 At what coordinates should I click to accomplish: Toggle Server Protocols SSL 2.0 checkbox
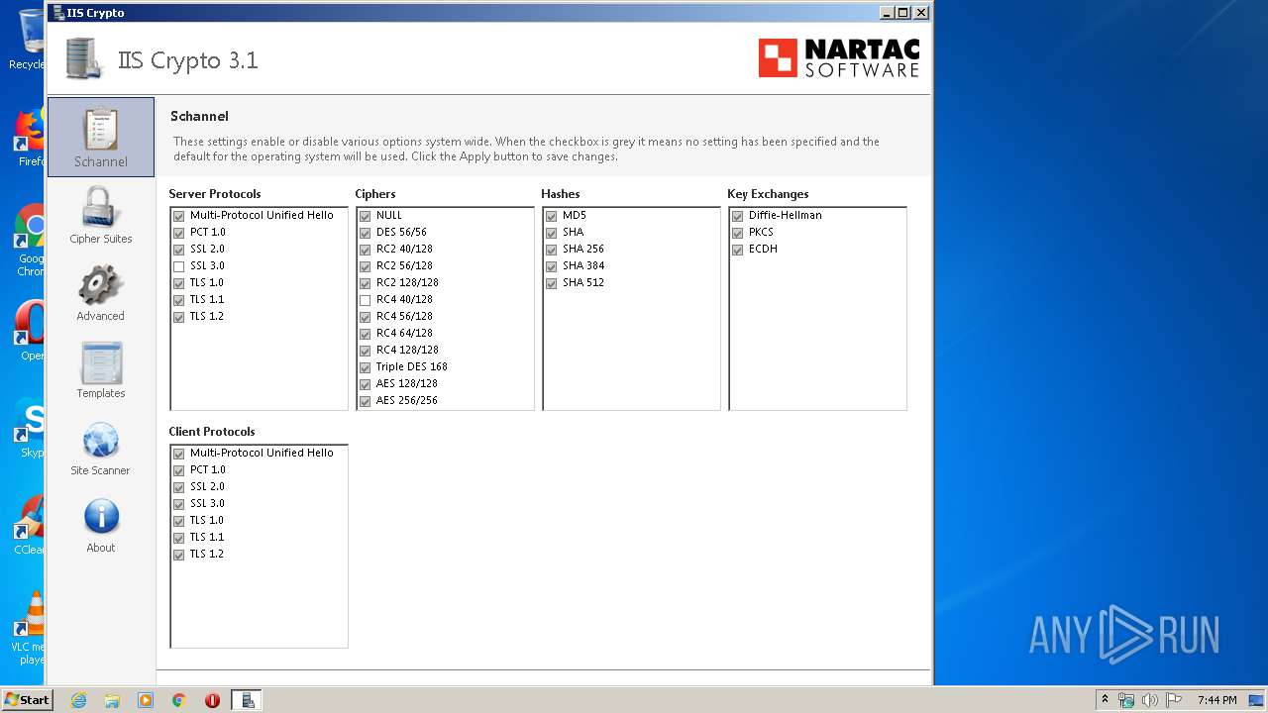[x=179, y=250]
